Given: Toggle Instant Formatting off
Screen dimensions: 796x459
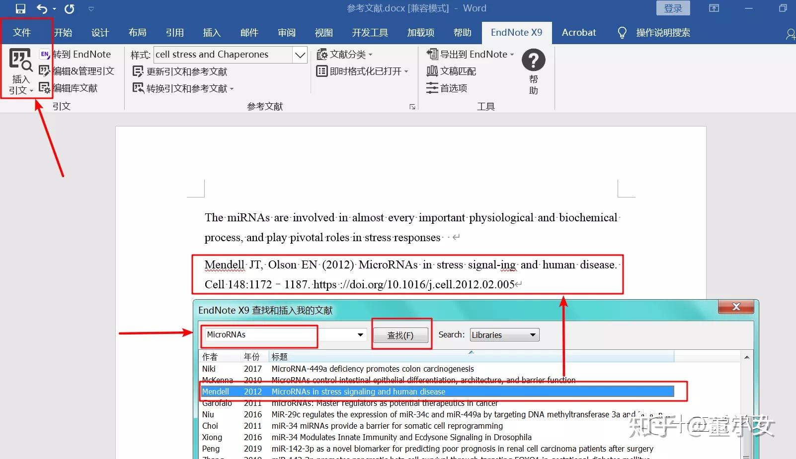Looking at the screenshot, I should pyautogui.click(x=363, y=71).
